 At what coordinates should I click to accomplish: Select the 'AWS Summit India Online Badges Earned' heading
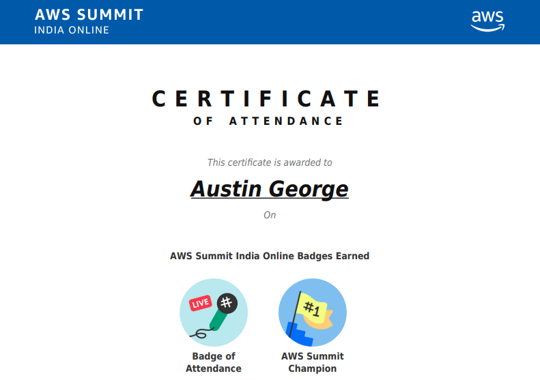tap(270, 256)
